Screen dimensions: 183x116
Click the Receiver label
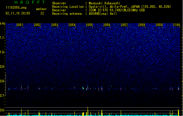pos(59,10)
